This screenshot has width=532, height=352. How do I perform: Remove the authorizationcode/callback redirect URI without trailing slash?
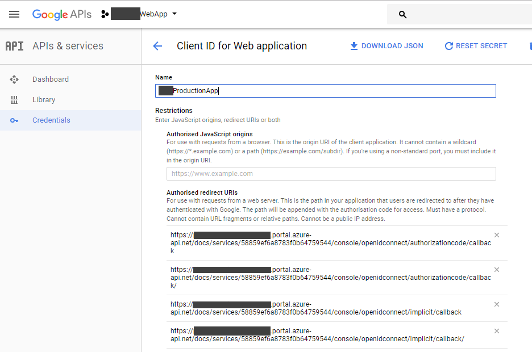click(x=497, y=235)
